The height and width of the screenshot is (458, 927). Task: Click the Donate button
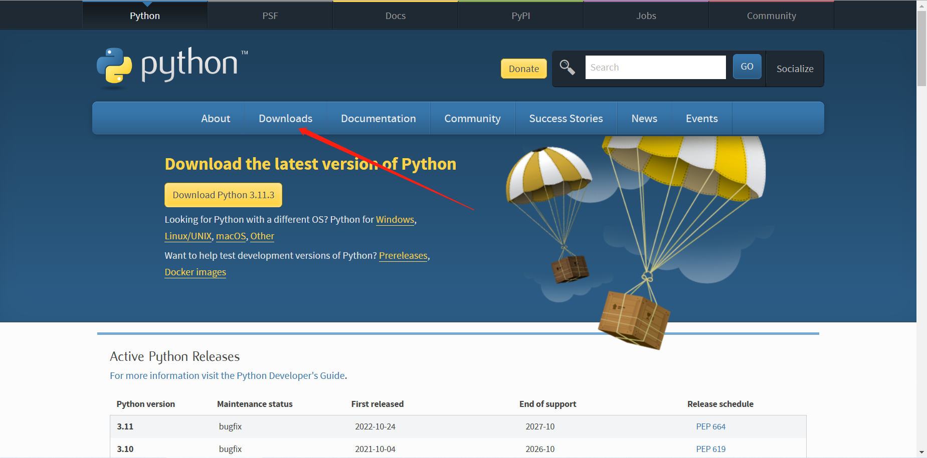[524, 69]
